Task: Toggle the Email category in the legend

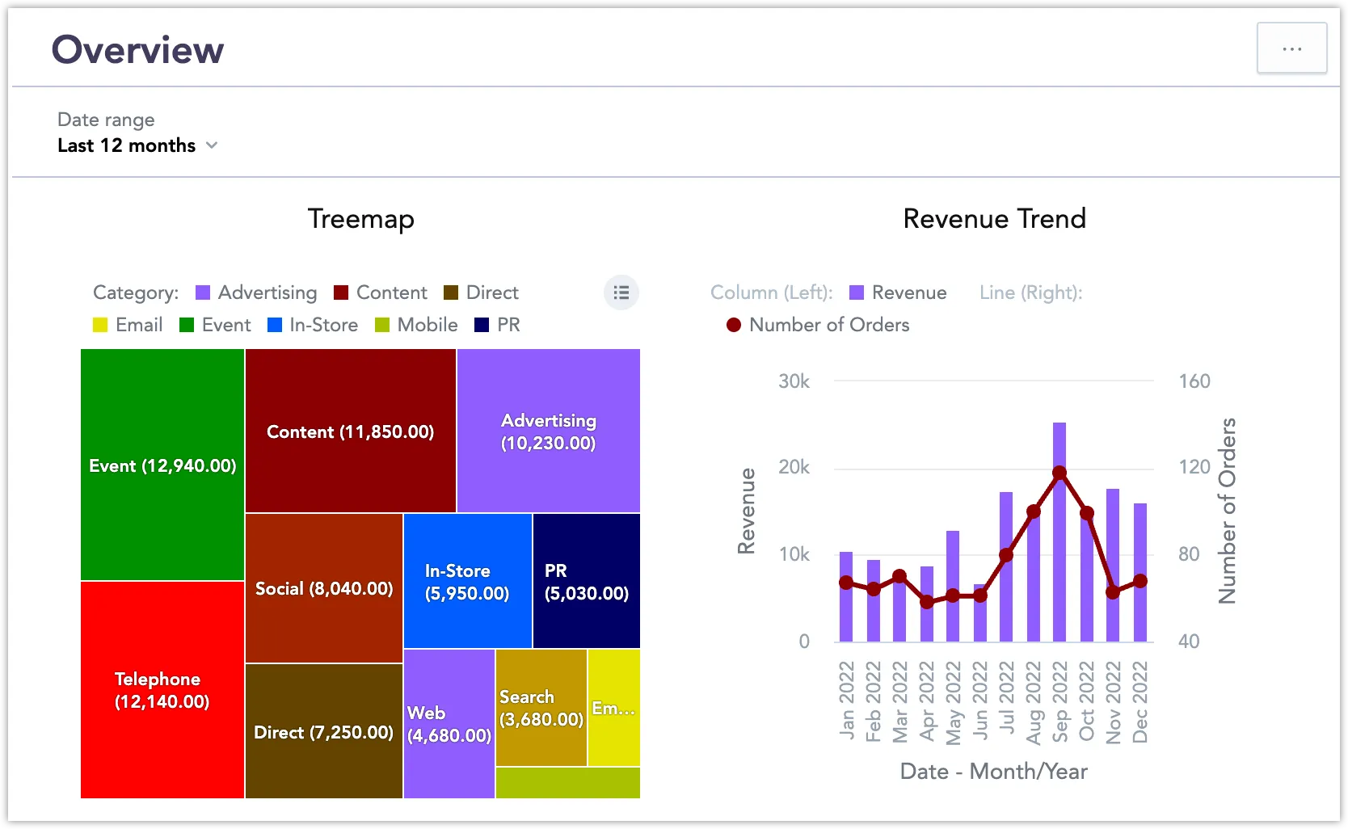Action: 99,325
